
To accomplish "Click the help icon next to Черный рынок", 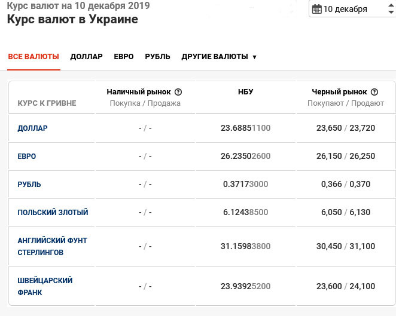I will point(374,92).
